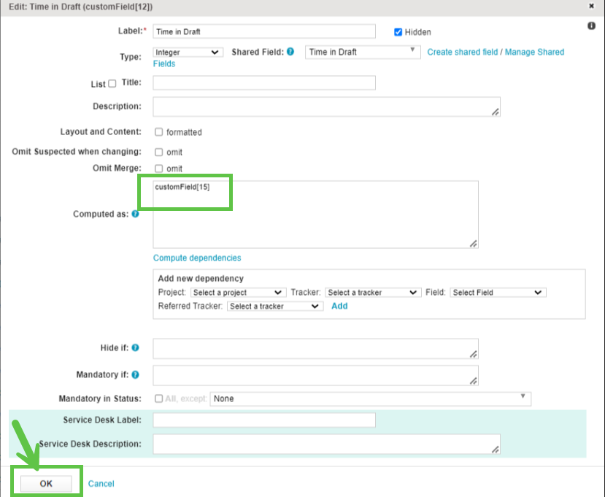The image size is (605, 497).
Task: Click into the Label text field
Action: click(x=263, y=31)
